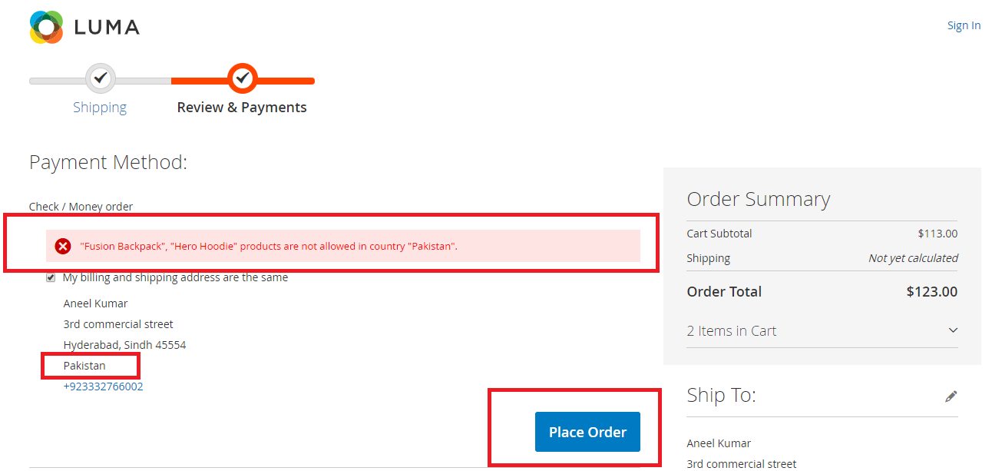Click the phone number +923332766002 link
1002x471 pixels.
103,386
